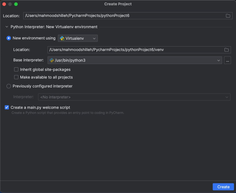This screenshot has width=236, height=193.
Task: Click the project Location path field
Action: pos(123,16)
